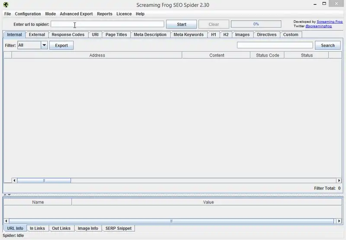Screen dimensions: 346x240
Task: Switch to the URL Info tab
Action: [x=15, y=228]
